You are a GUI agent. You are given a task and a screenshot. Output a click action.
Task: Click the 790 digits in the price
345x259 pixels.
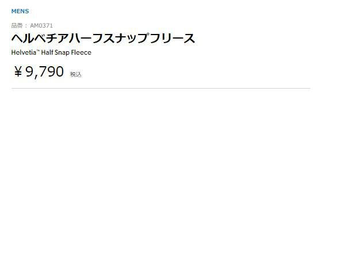pos(52,72)
